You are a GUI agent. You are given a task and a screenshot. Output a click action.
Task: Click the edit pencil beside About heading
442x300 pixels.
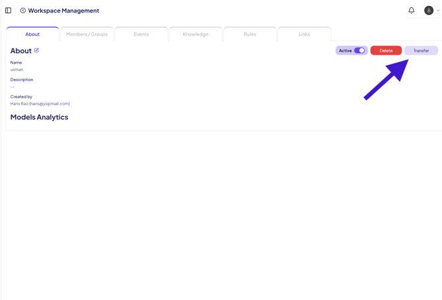pyautogui.click(x=37, y=50)
